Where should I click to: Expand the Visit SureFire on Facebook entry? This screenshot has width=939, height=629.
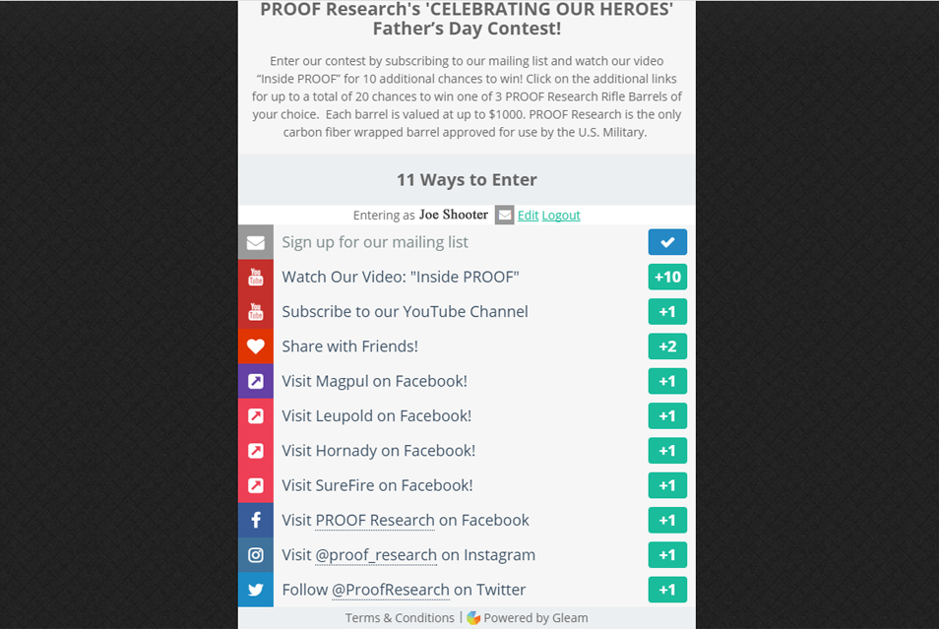pos(467,485)
